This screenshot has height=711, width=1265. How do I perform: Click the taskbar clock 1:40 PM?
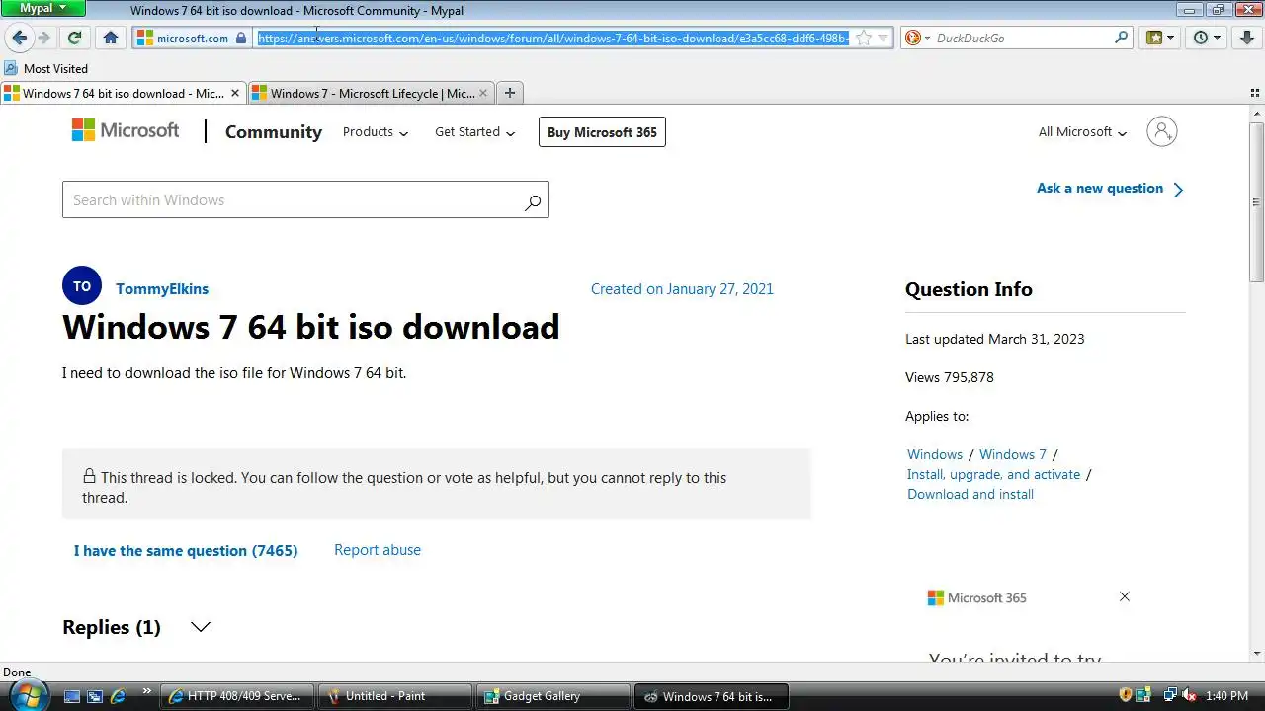point(1226,696)
